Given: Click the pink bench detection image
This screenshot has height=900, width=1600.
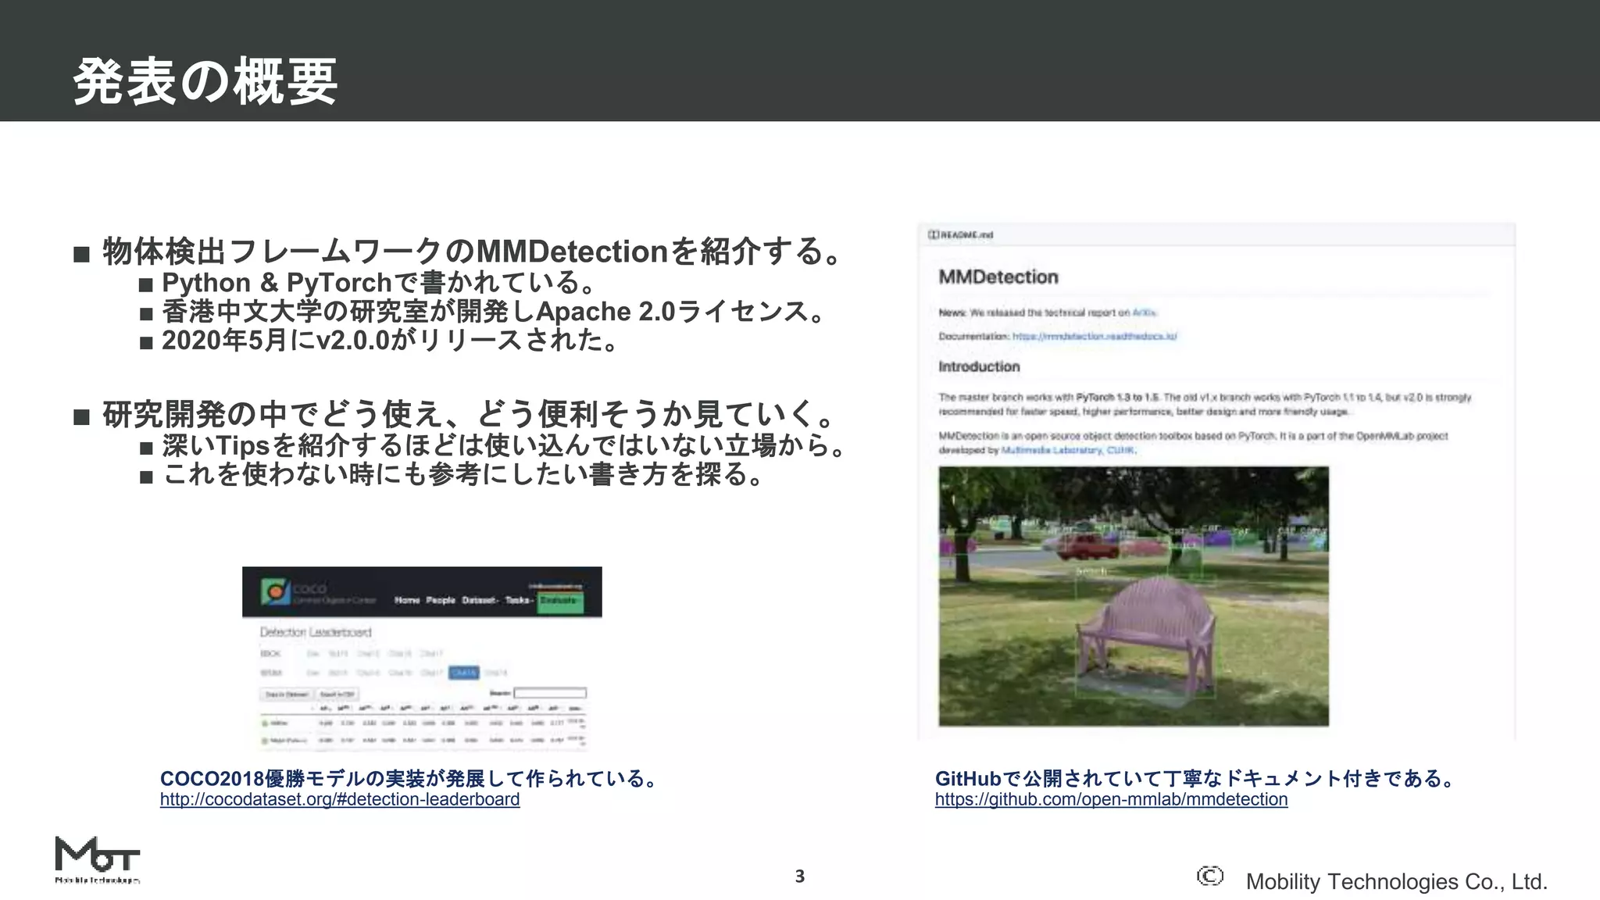Looking at the screenshot, I should 1134,596.
